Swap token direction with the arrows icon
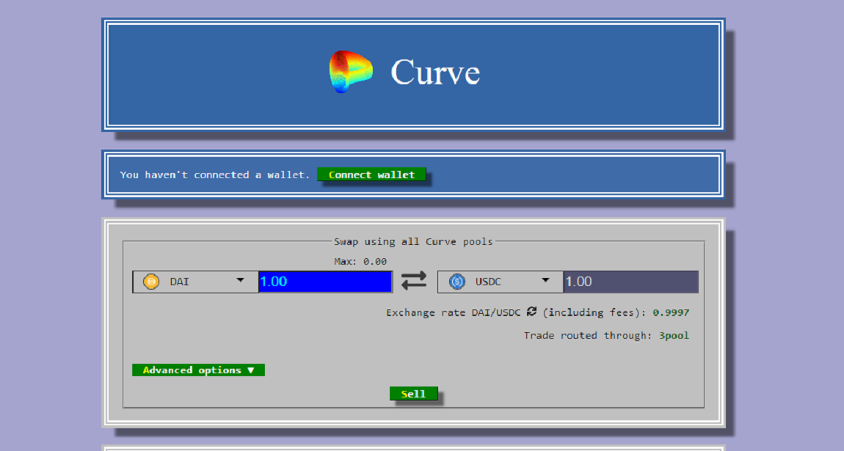This screenshot has width=844, height=451. [x=414, y=281]
